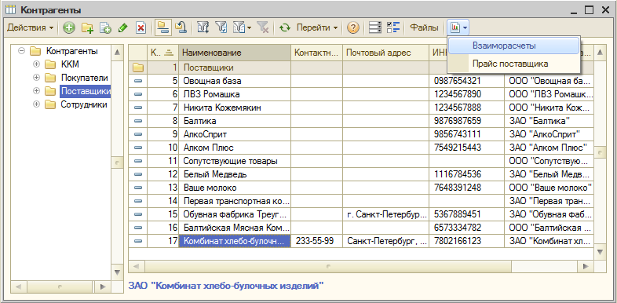Click the Refresh list icon
The width and height of the screenshot is (617, 303).
click(284, 27)
